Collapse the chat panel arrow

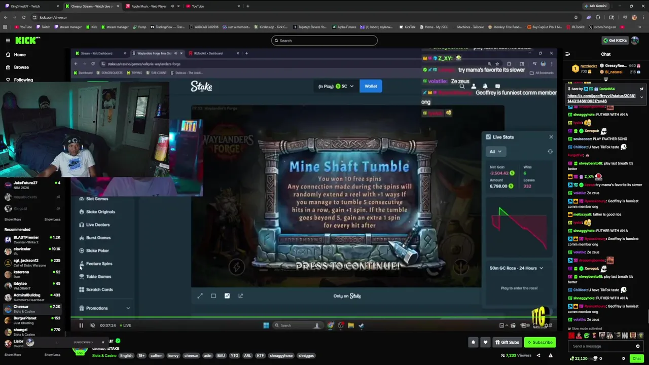coord(567,54)
